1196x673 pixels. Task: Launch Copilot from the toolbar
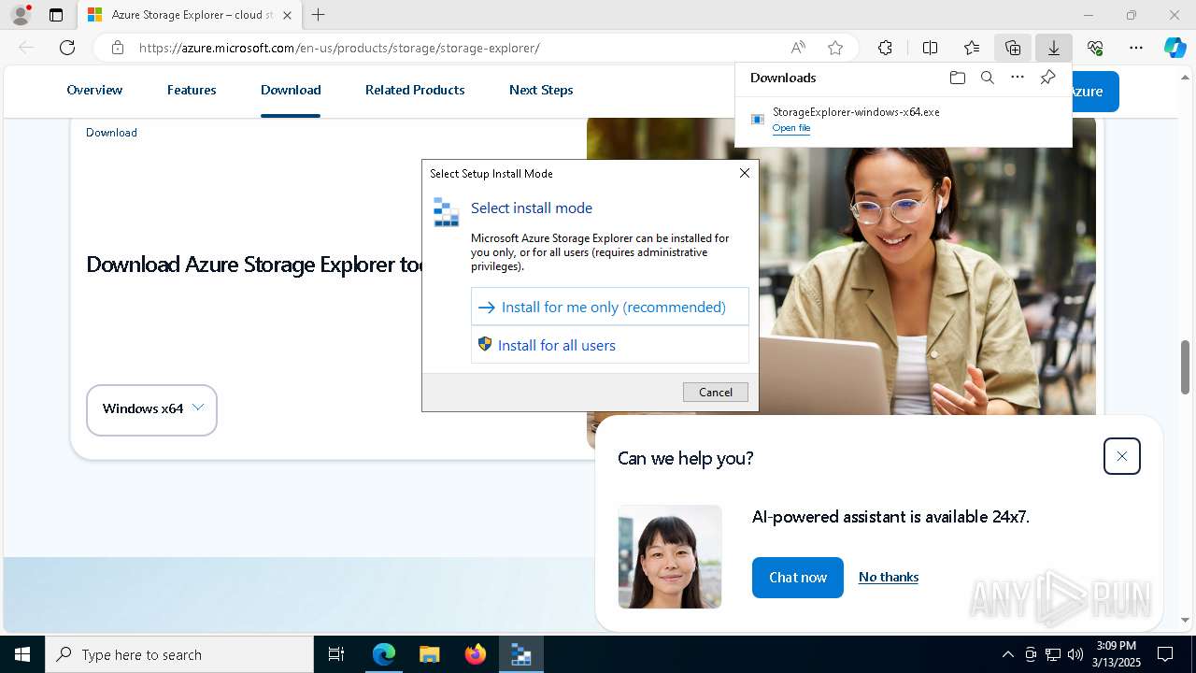1175,48
